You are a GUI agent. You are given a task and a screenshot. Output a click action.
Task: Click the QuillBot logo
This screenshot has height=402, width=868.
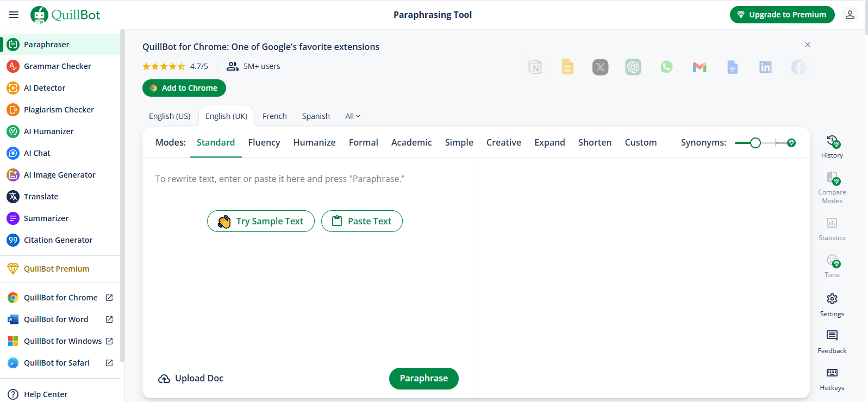point(65,15)
